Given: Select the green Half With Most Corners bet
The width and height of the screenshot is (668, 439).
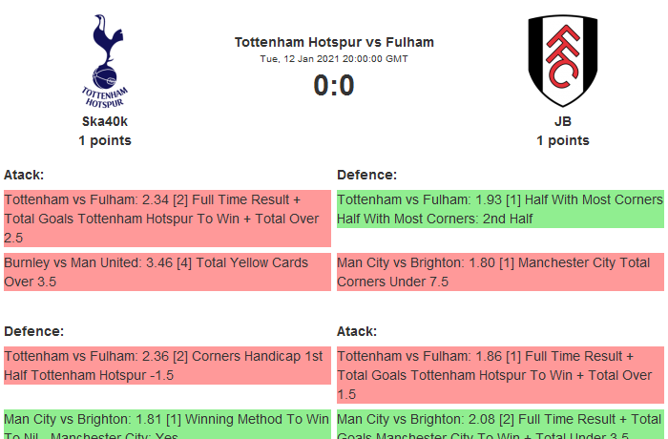Looking at the screenshot, I should click(x=500, y=209).
